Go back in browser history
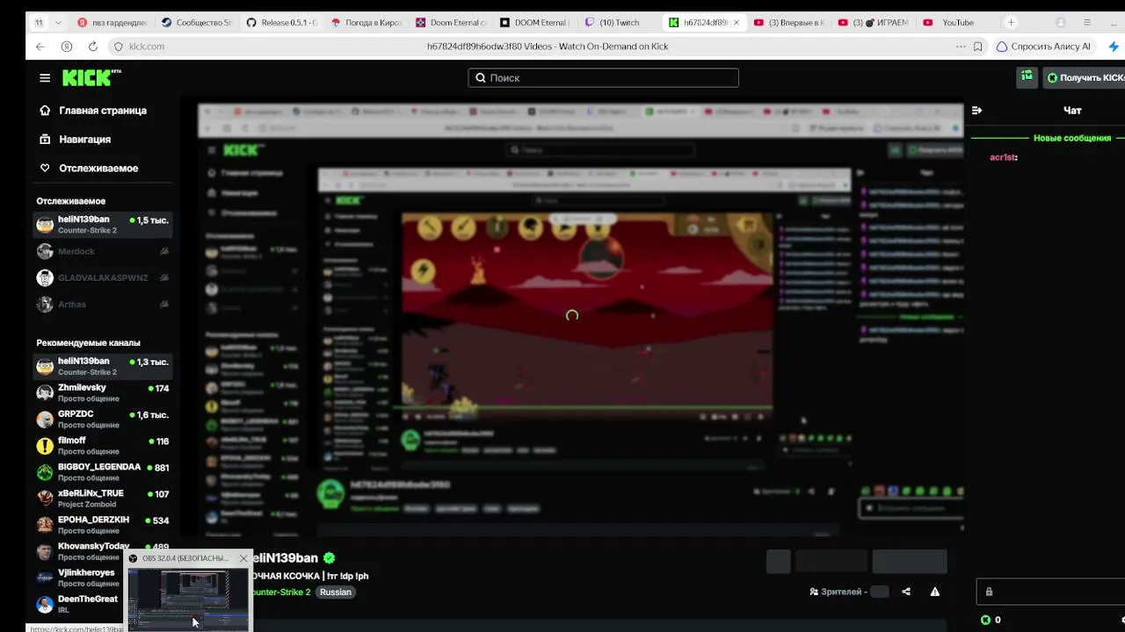This screenshot has height=632, width=1125. point(40,47)
